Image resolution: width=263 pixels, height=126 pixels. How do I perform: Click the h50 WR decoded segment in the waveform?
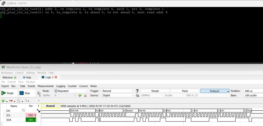pyautogui.click(x=83, y=111)
